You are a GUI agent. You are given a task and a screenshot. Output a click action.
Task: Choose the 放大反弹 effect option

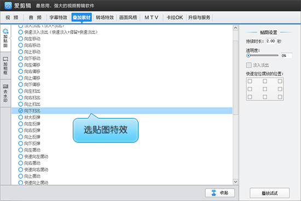click(29, 117)
